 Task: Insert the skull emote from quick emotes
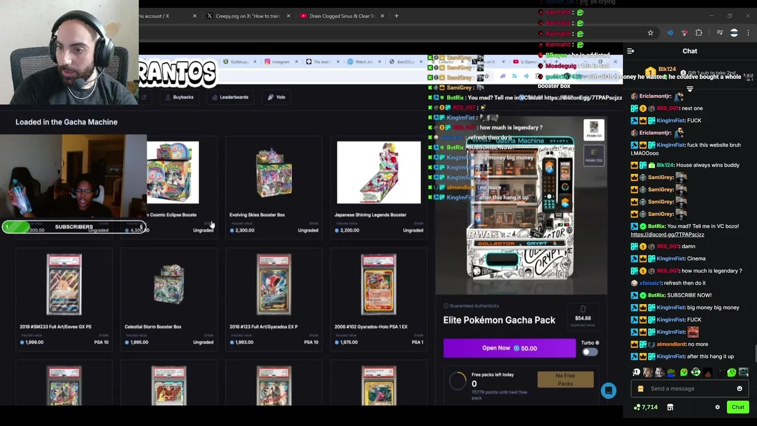(x=636, y=372)
